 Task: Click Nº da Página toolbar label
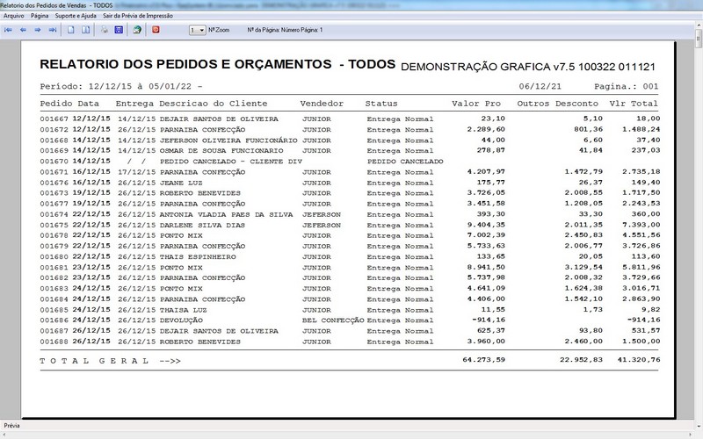(x=285, y=30)
